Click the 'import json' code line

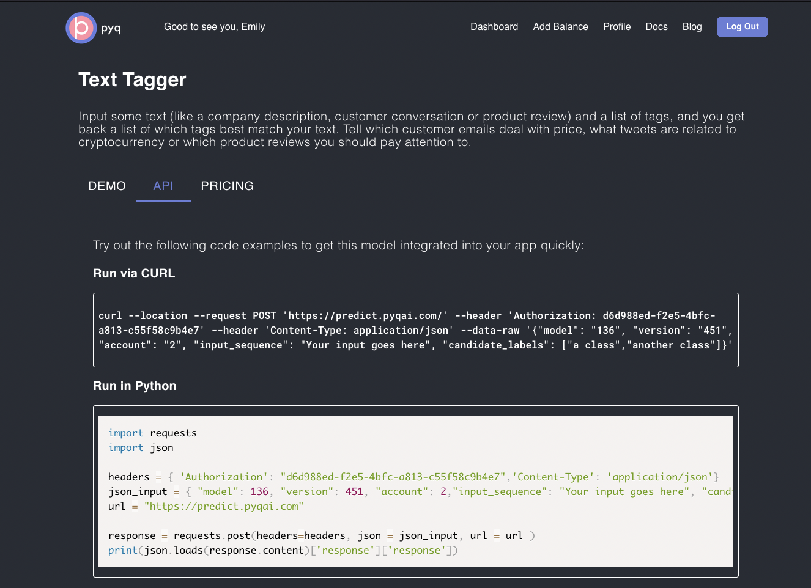tap(141, 447)
